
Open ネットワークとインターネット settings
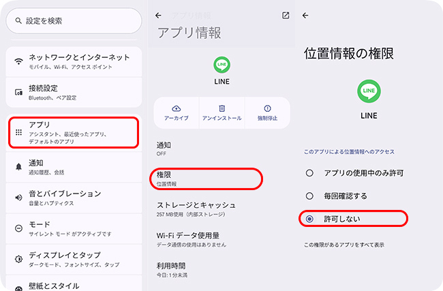(74, 61)
